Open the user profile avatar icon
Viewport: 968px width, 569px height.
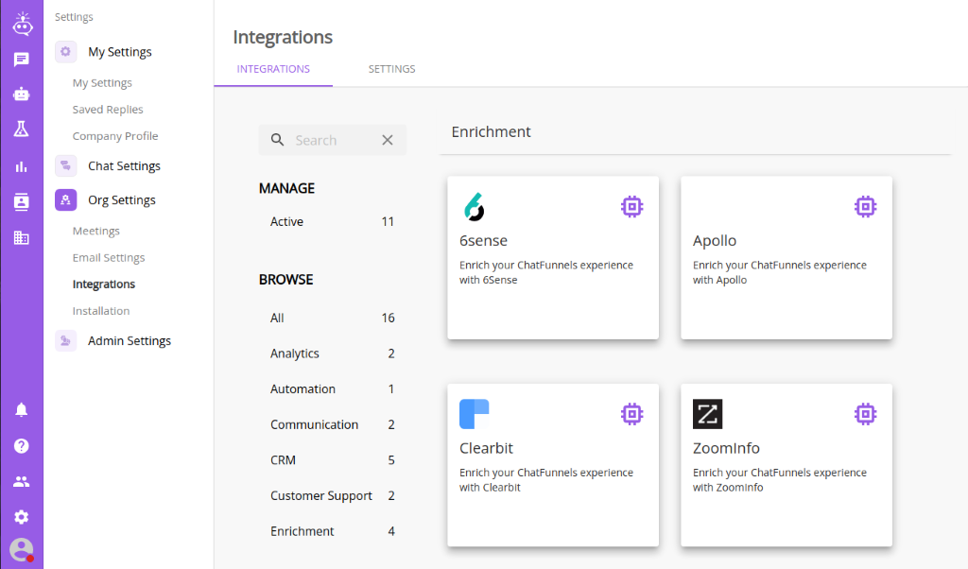click(x=22, y=550)
